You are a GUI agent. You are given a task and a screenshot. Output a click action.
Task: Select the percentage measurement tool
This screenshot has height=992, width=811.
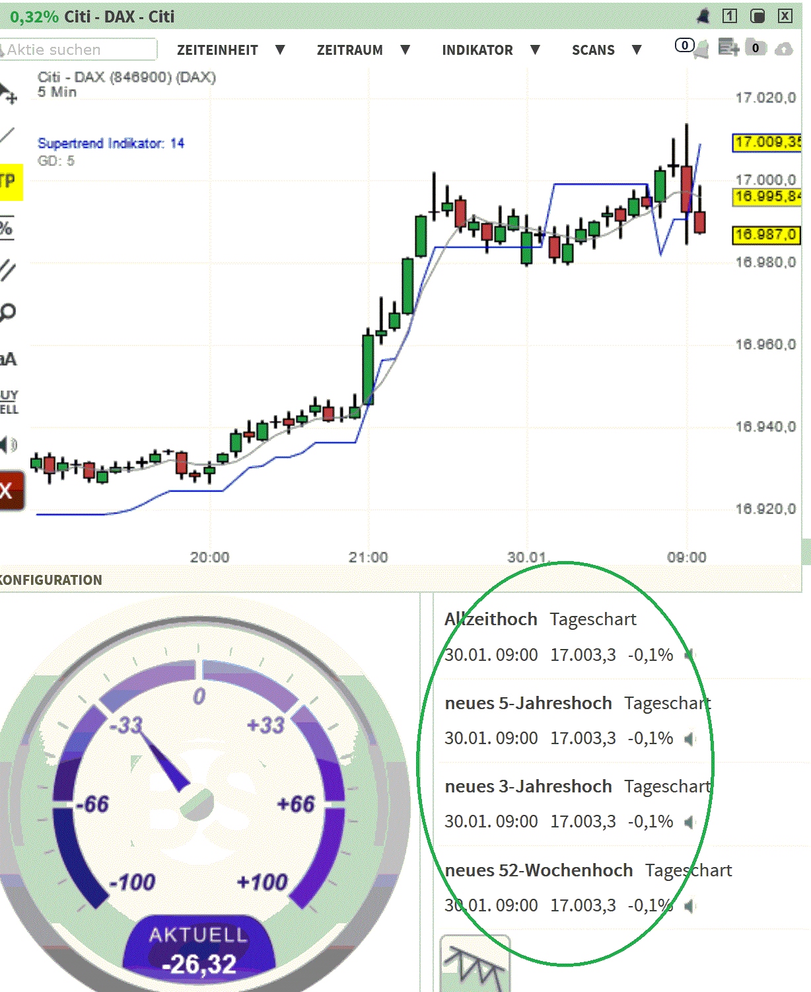click(x=7, y=228)
